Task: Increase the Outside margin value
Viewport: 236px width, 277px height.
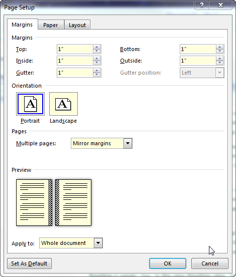Action: pyautogui.click(x=219, y=59)
